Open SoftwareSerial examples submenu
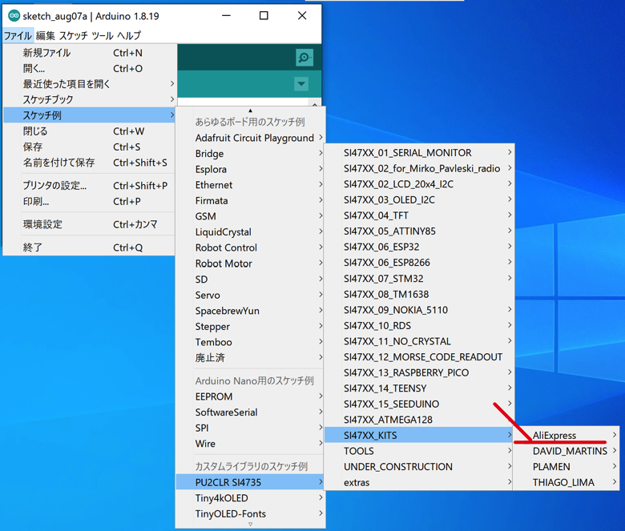Viewport: 625px width, 531px height. tap(250, 412)
